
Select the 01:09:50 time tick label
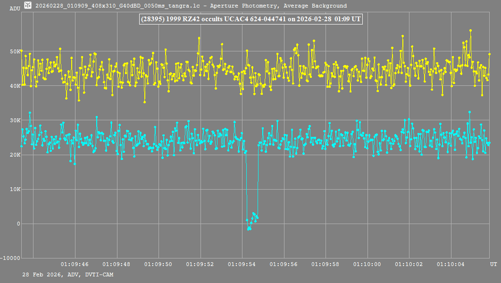[x=159, y=264]
